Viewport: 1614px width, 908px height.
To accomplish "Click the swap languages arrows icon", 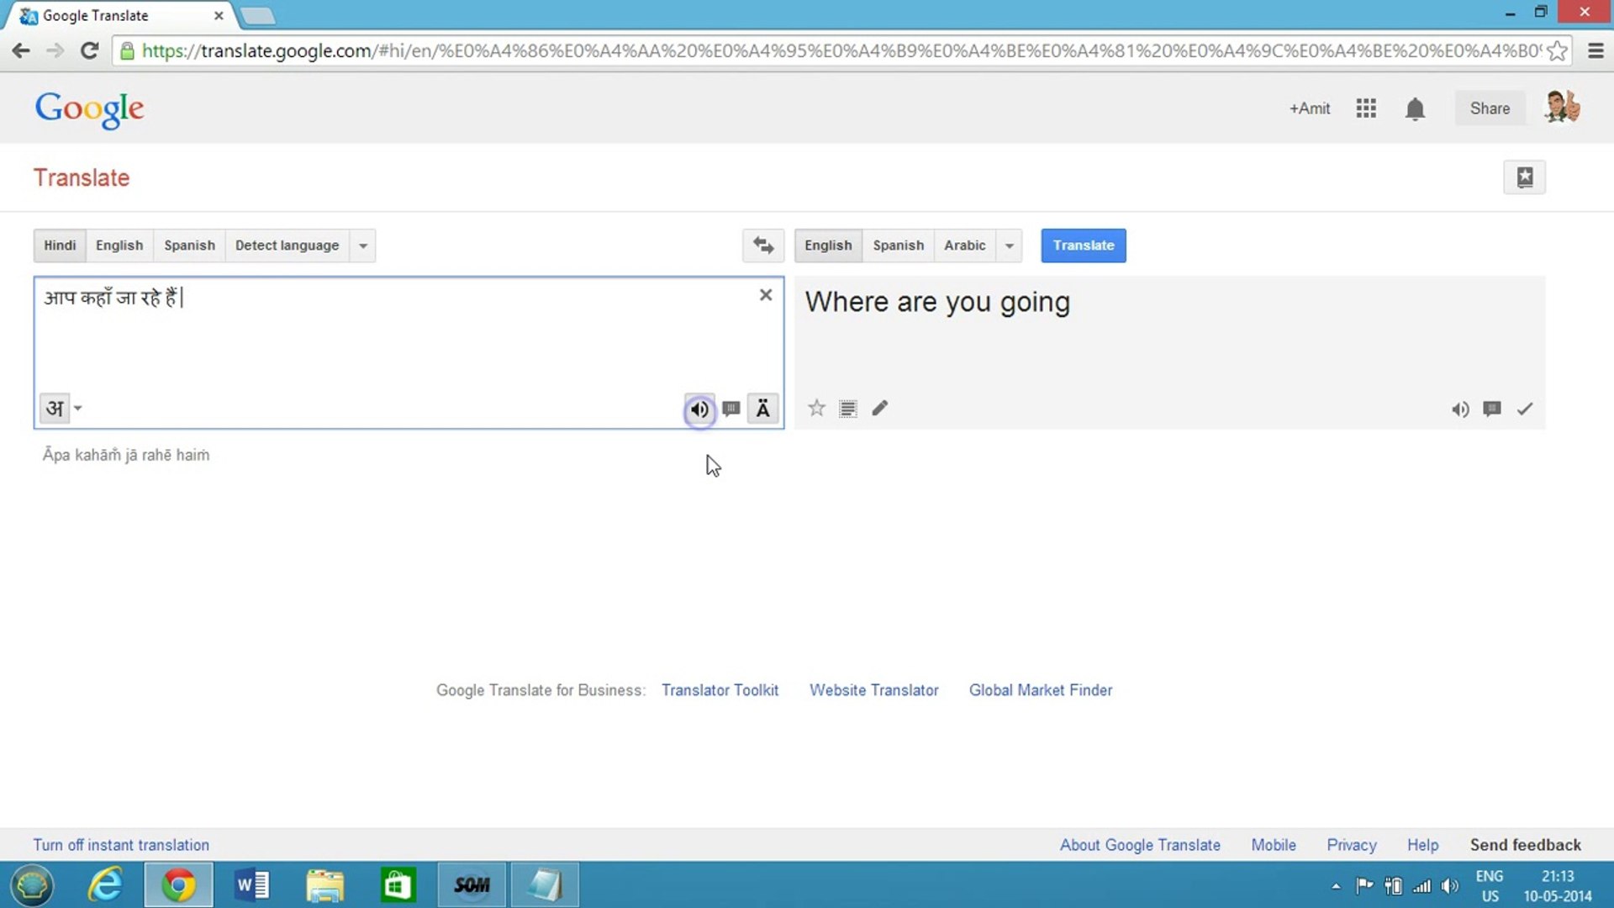I will 762,245.
